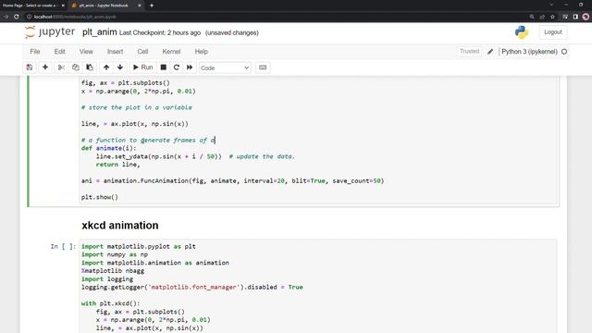Open the browser side panel icon
This screenshot has height=333, width=592.
575,17
